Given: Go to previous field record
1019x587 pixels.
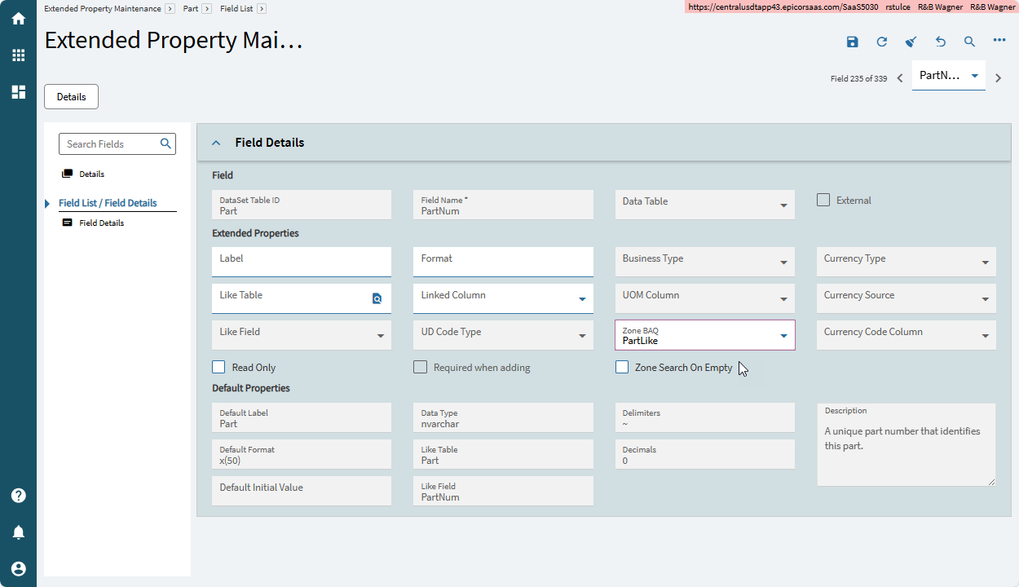Looking at the screenshot, I should [900, 78].
